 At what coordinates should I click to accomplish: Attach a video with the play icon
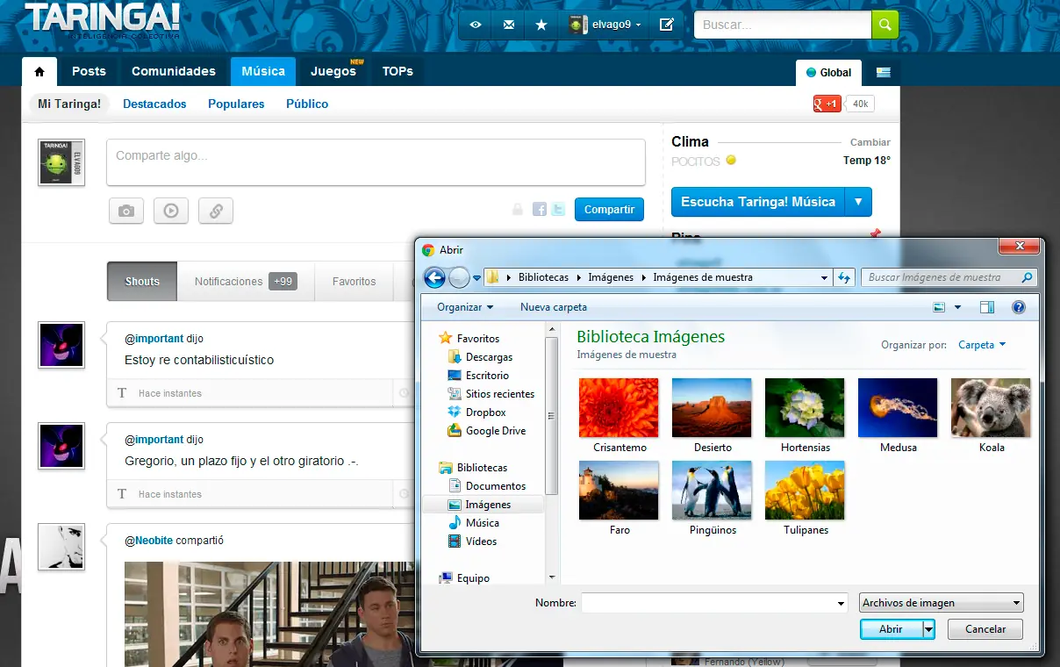pos(171,211)
